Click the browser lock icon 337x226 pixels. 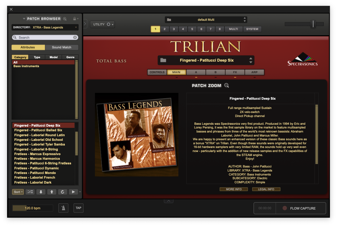(x=75, y=19)
